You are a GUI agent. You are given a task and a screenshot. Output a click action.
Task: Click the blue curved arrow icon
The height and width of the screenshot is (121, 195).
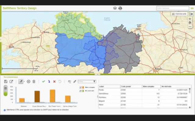[49, 81]
